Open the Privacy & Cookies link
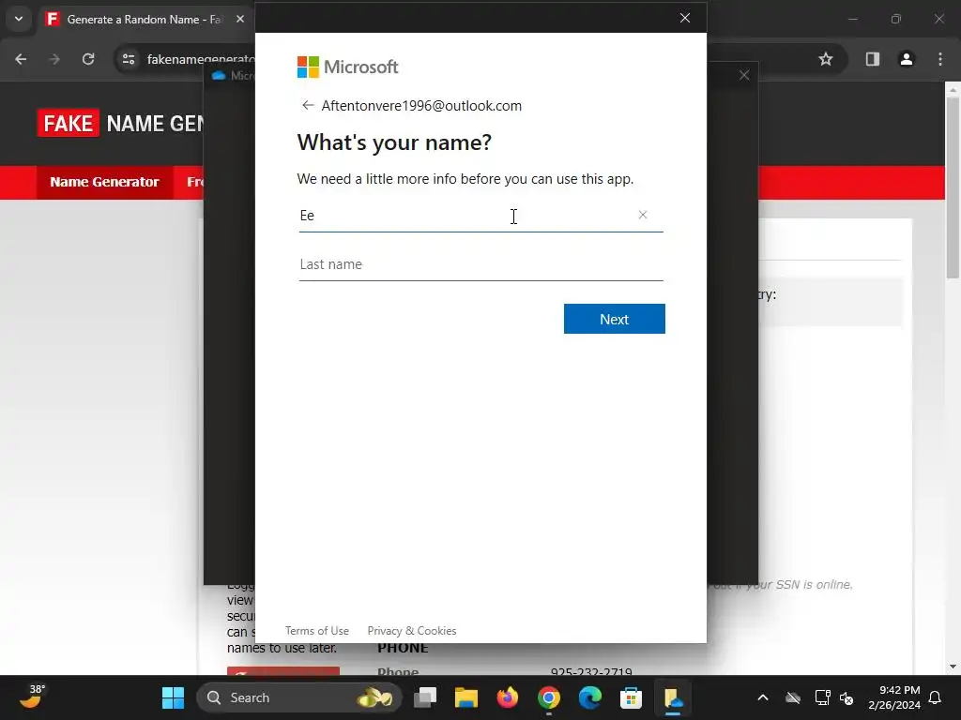The image size is (961, 720). coord(412,631)
